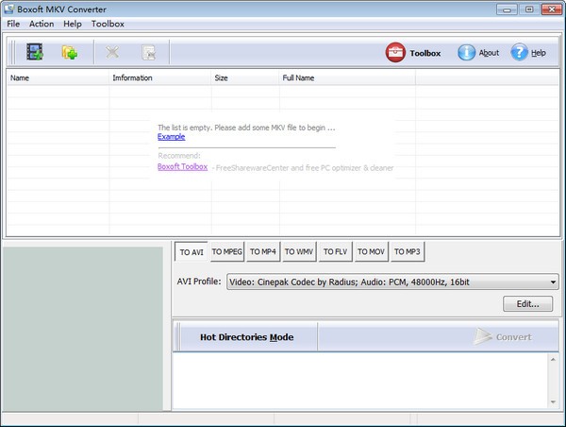Open the Help menu

coord(73,24)
